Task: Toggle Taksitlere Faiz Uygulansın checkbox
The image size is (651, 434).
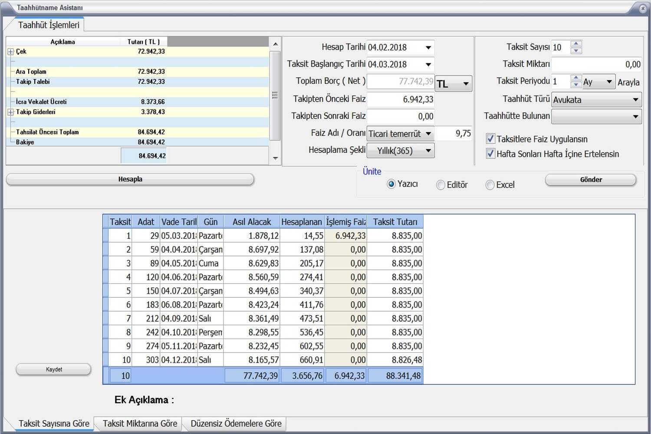Action: [x=490, y=139]
